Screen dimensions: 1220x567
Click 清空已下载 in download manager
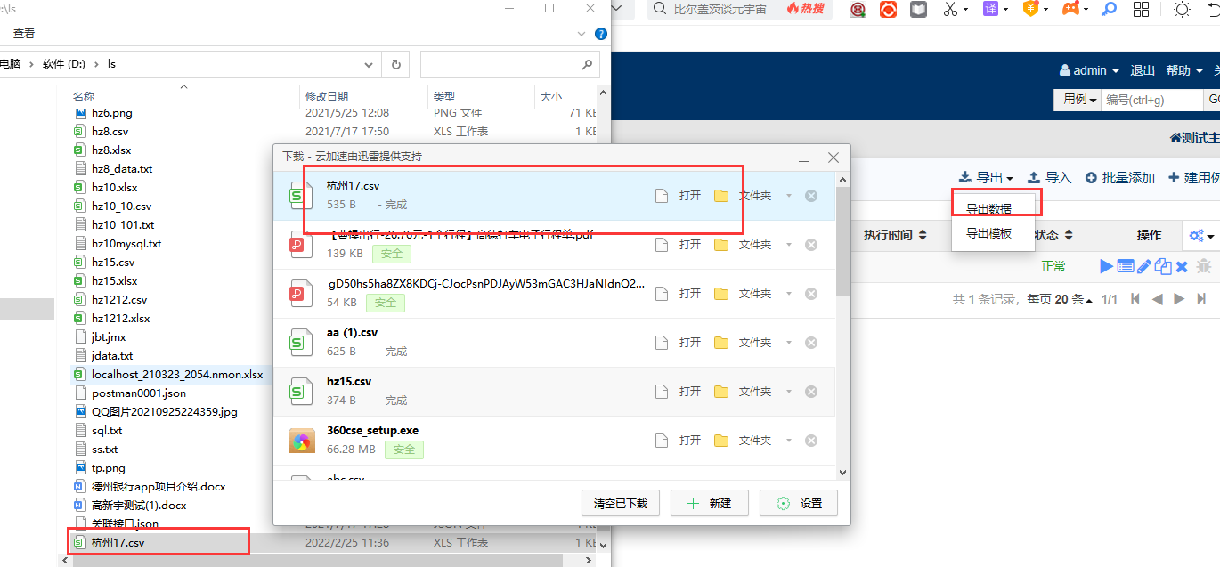pos(621,503)
